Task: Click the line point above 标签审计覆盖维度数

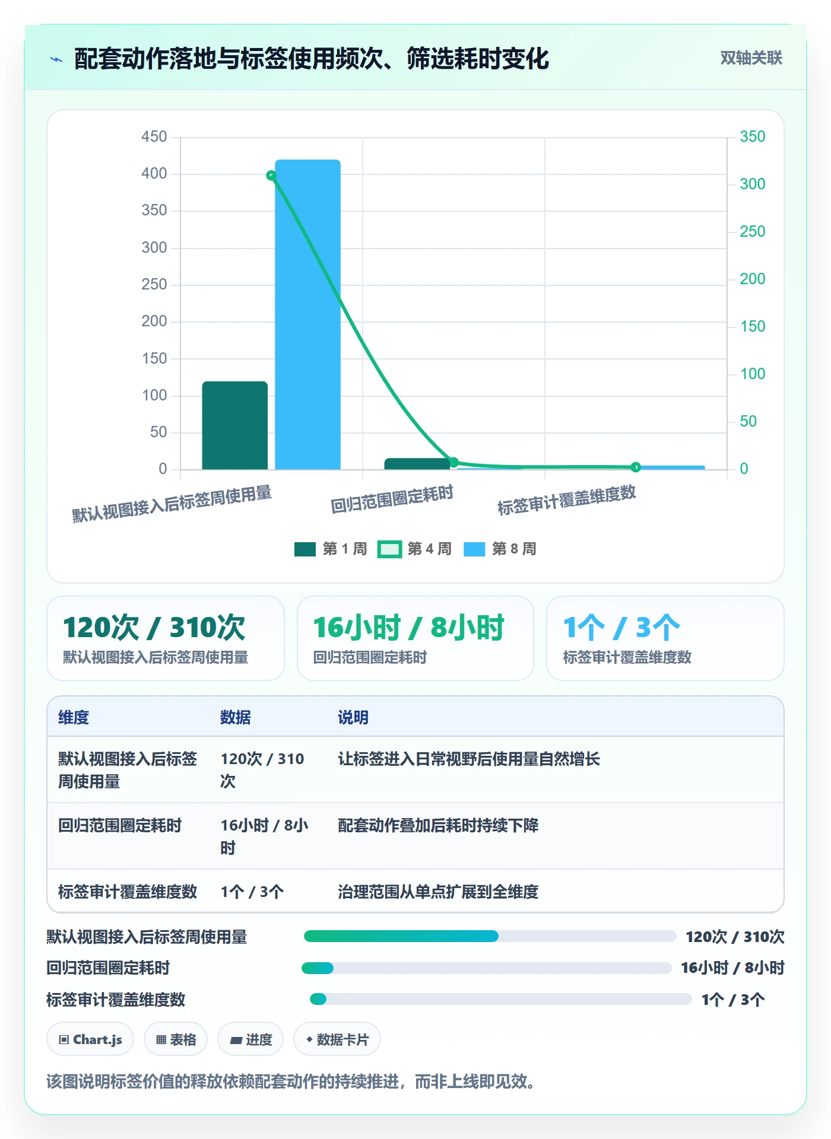Action: [x=636, y=467]
